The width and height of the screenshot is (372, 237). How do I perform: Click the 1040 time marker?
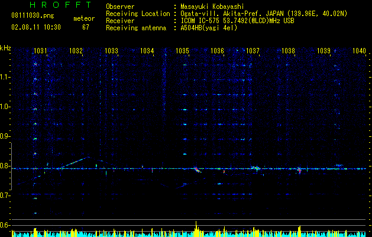click(x=359, y=51)
